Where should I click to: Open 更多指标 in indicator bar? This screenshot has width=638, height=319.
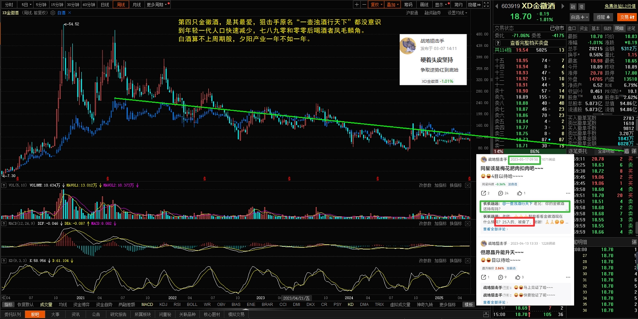click(x=448, y=305)
